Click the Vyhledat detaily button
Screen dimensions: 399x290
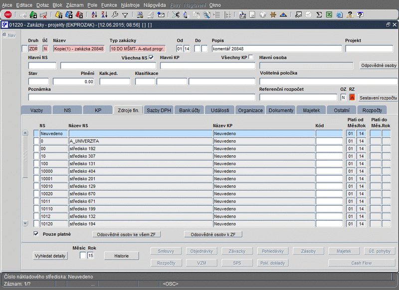pyautogui.click(x=50, y=256)
